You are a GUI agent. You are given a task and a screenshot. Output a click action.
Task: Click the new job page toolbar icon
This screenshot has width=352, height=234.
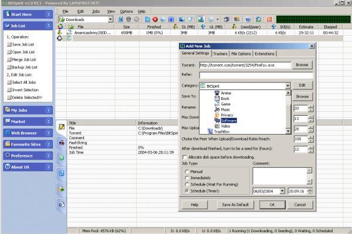click(x=147, y=19)
